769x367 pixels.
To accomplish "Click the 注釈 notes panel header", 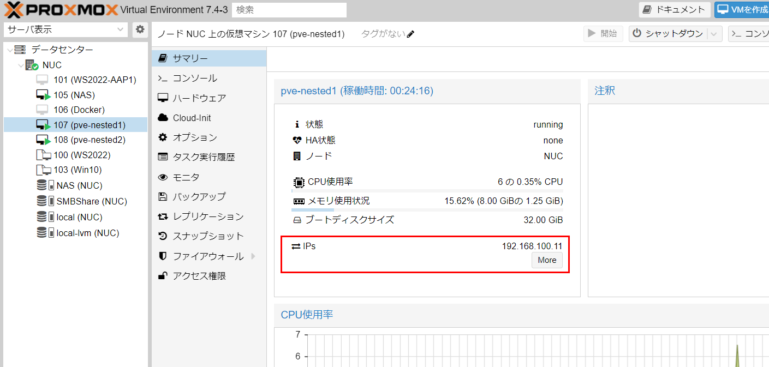I will (678, 91).
